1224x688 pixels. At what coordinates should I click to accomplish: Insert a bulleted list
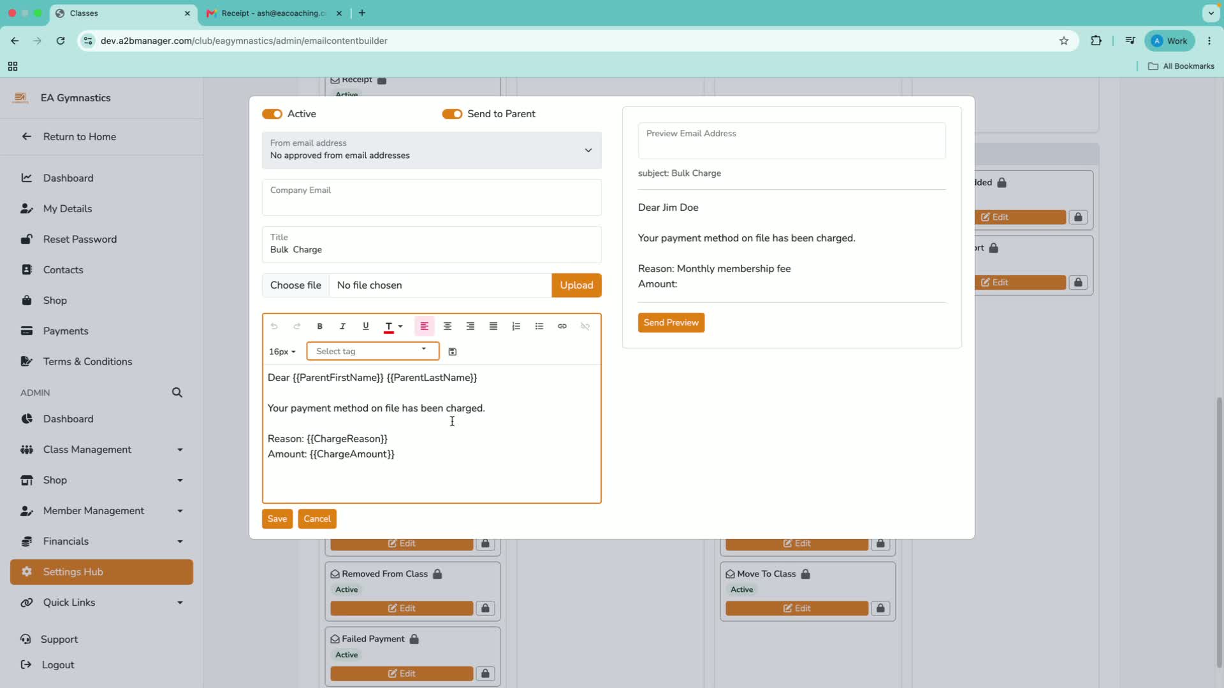tap(539, 326)
